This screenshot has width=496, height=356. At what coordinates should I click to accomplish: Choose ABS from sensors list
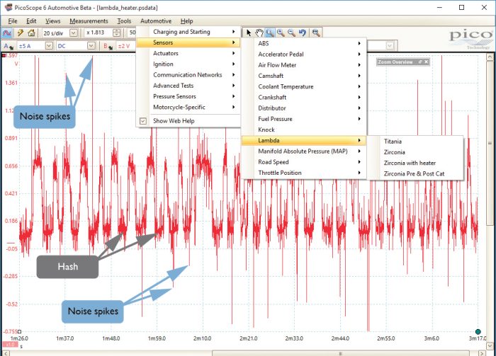click(304, 44)
